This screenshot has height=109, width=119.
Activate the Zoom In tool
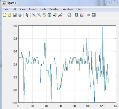[x=34, y=15]
